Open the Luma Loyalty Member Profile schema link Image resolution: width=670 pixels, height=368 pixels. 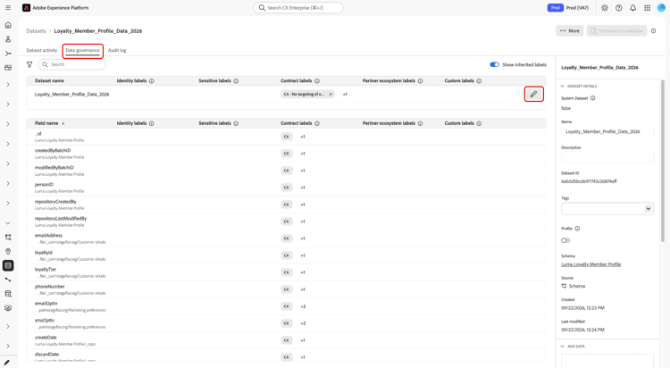tap(591, 264)
